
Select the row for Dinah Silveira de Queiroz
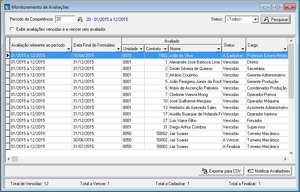pyautogui.click(x=195, y=69)
